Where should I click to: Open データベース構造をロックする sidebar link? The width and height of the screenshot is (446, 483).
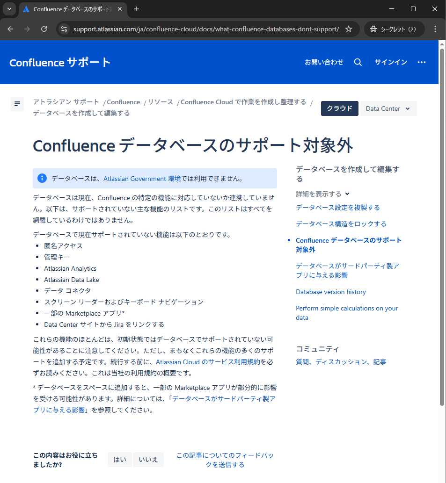[341, 224]
